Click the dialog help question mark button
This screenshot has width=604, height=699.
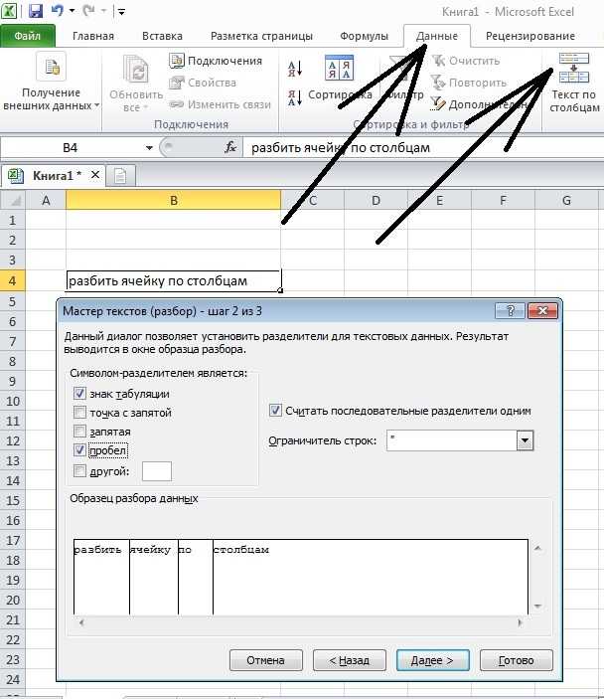(x=510, y=310)
